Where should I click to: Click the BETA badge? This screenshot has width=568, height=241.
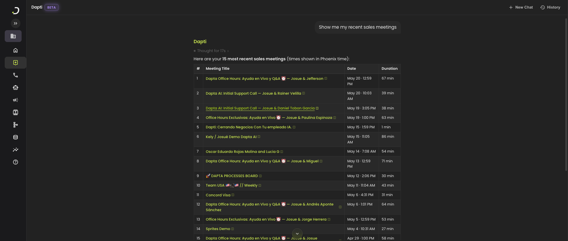pos(51,7)
